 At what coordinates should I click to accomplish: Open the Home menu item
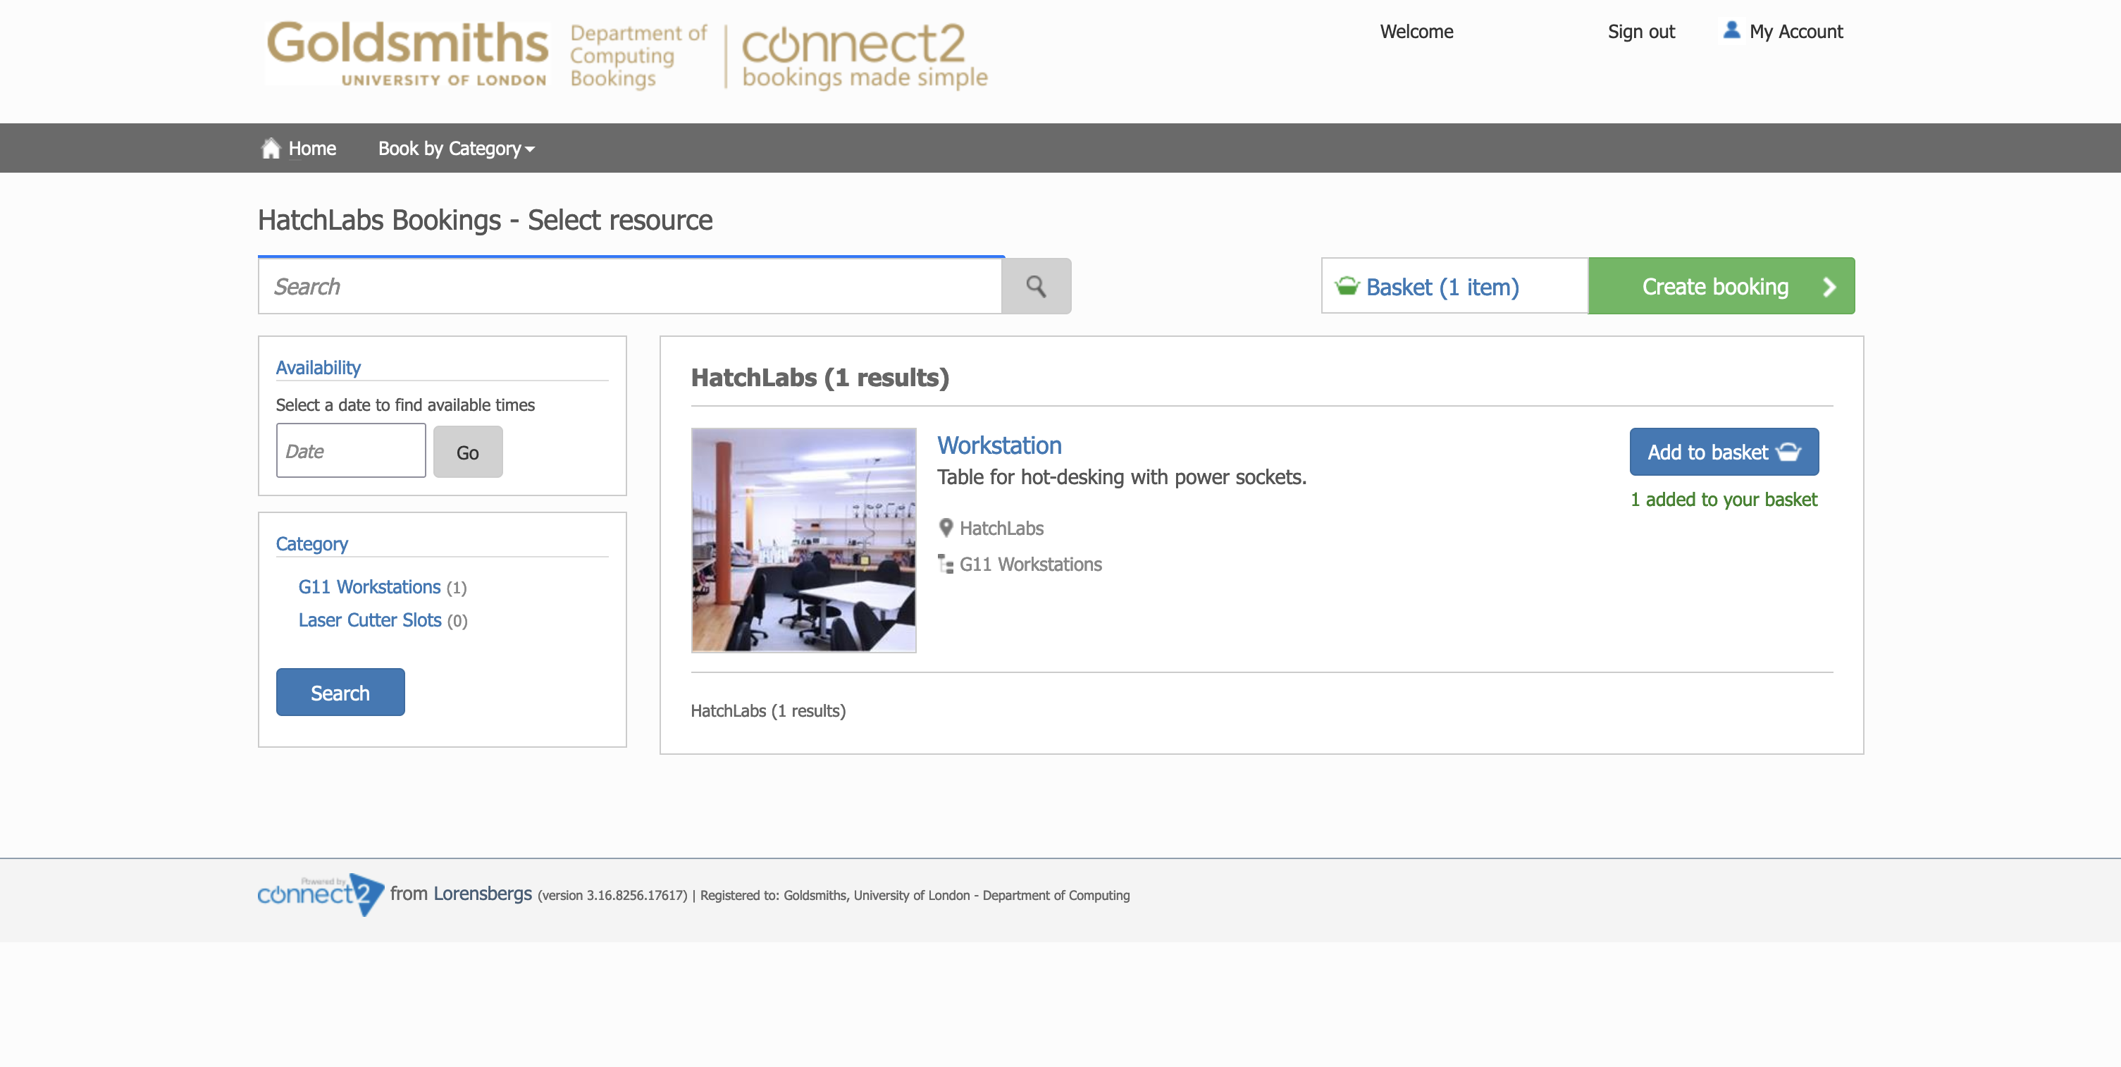(x=299, y=148)
